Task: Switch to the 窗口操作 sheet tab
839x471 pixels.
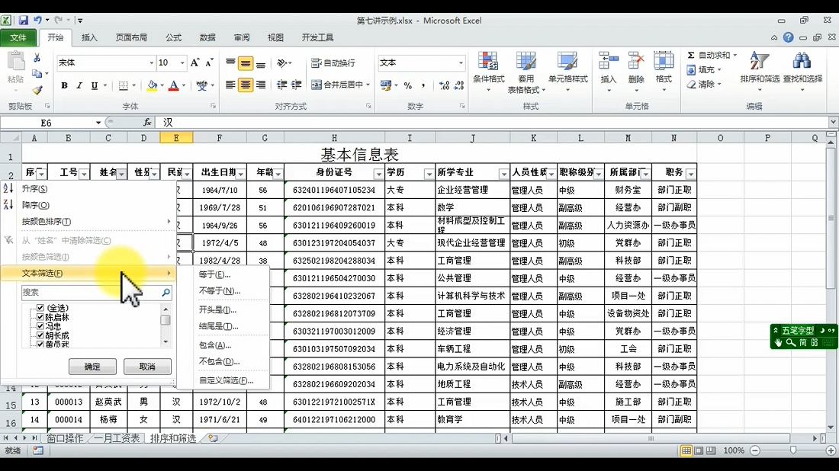Action: pyautogui.click(x=65, y=438)
